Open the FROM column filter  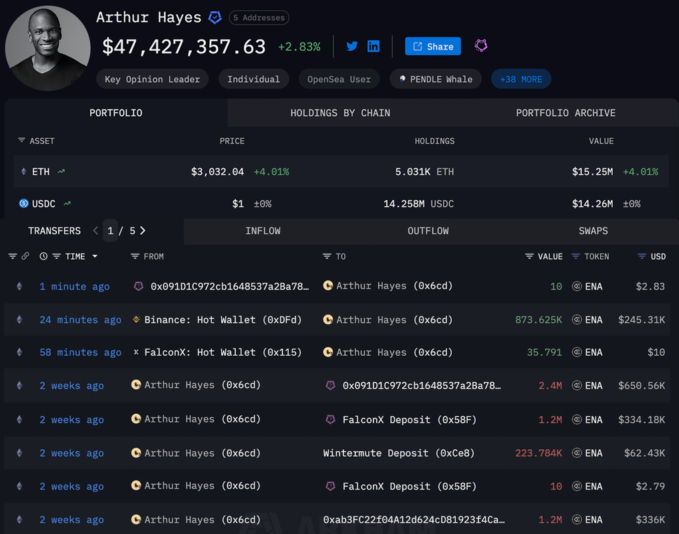tap(135, 256)
